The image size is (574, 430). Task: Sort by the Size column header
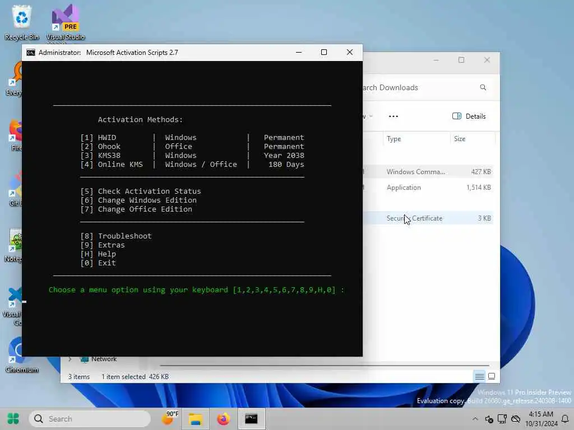[x=473, y=139]
